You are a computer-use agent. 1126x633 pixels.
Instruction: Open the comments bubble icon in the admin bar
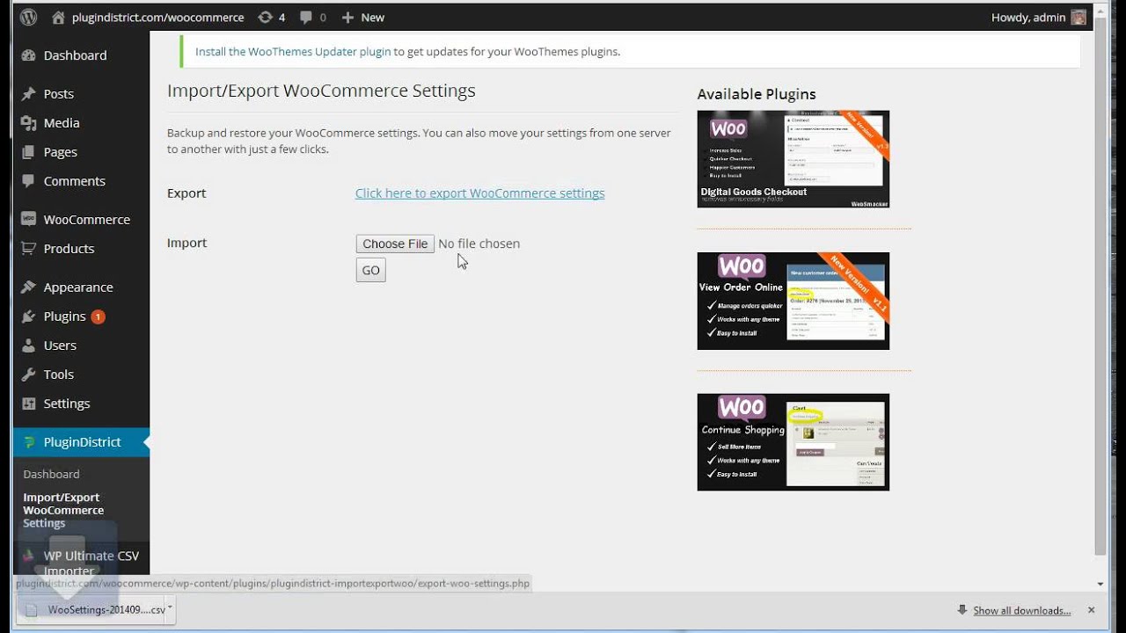tap(306, 18)
